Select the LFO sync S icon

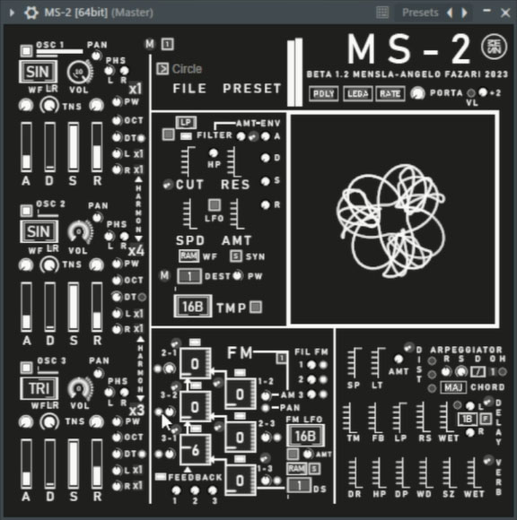236,256
